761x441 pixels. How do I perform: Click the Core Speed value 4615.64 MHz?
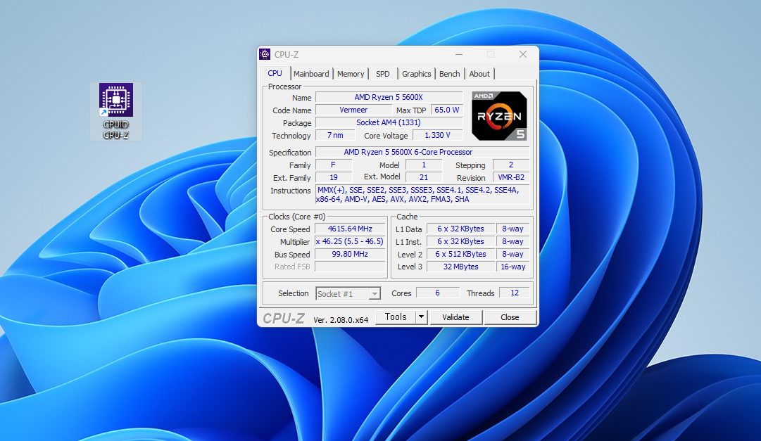pos(350,229)
